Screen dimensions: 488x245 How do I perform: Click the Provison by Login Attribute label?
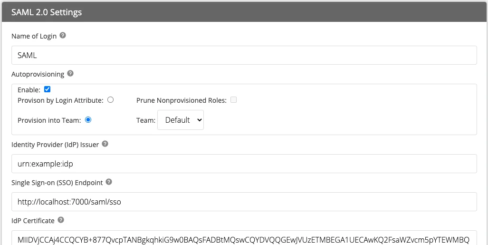(60, 100)
